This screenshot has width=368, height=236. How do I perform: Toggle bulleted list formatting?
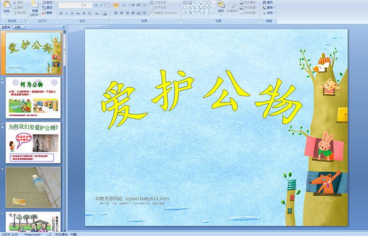(117, 4)
